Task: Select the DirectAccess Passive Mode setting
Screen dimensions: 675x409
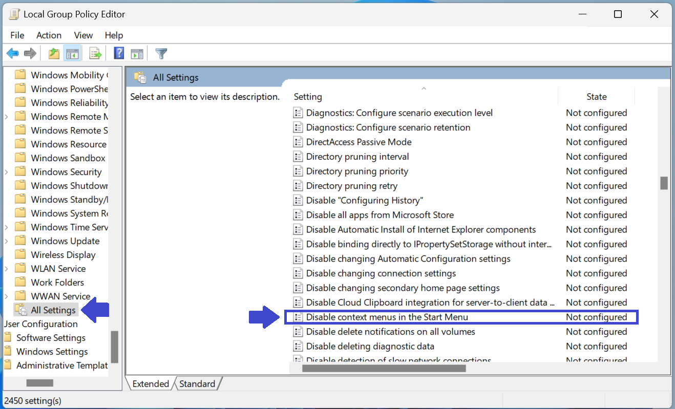Action: (x=359, y=142)
